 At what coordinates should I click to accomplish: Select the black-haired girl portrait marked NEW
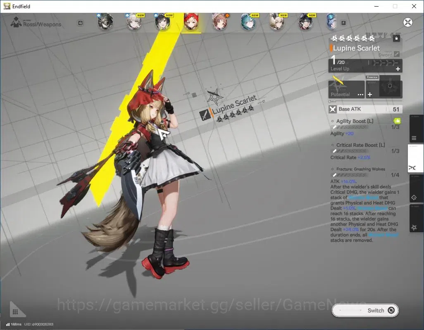163,21
